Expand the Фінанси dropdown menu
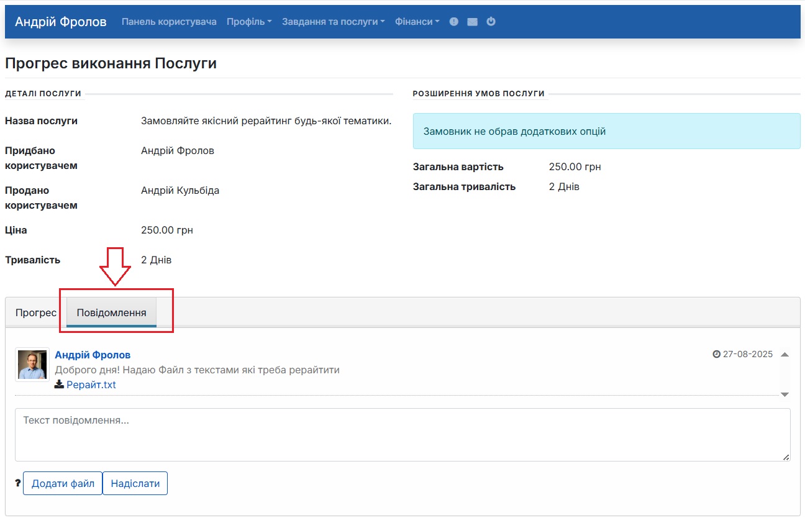Viewport: 805px width, 523px height. click(417, 22)
